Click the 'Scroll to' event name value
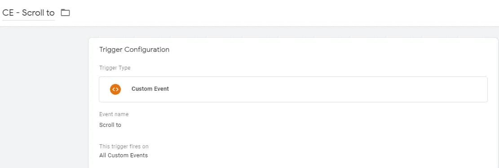The height and width of the screenshot is (168, 499). click(110, 125)
